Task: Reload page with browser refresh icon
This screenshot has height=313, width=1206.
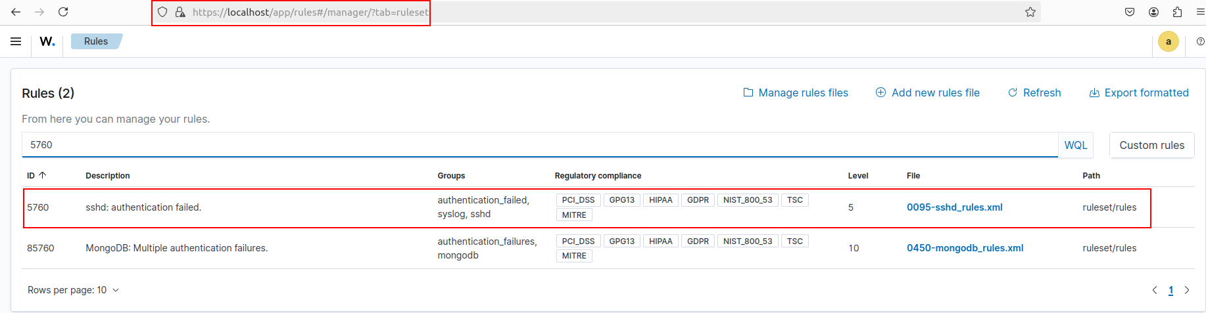Action: coord(63,12)
